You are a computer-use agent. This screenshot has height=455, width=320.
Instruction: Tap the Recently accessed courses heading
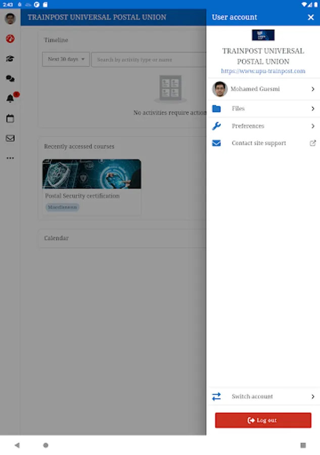point(79,147)
